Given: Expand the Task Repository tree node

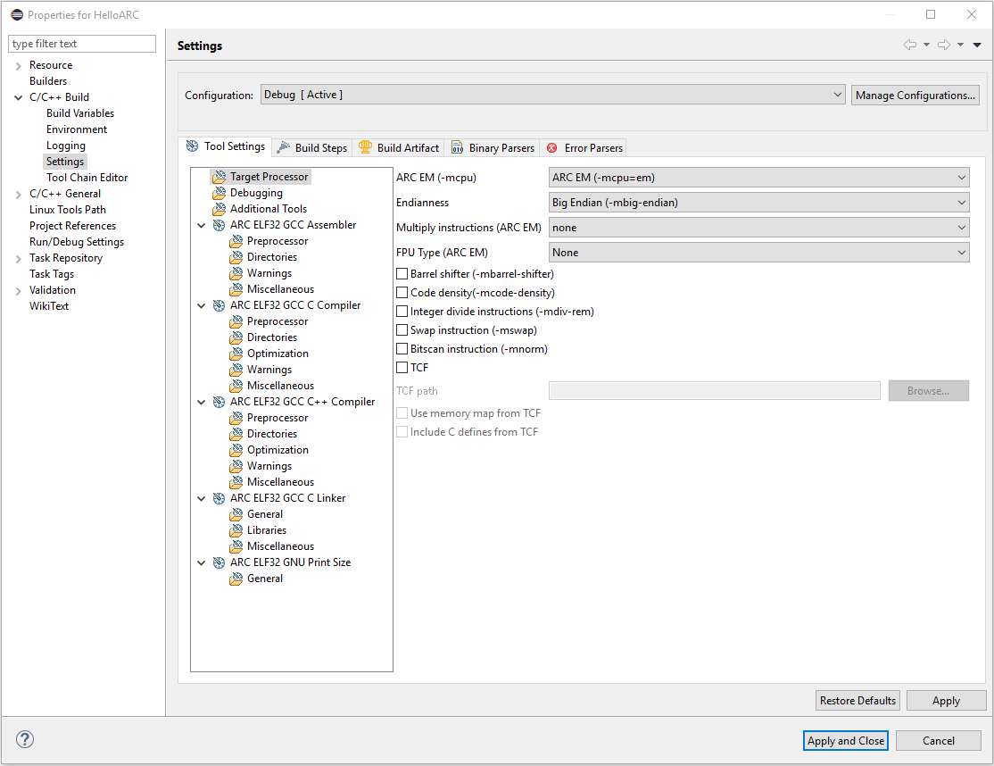Looking at the screenshot, I should [x=19, y=258].
